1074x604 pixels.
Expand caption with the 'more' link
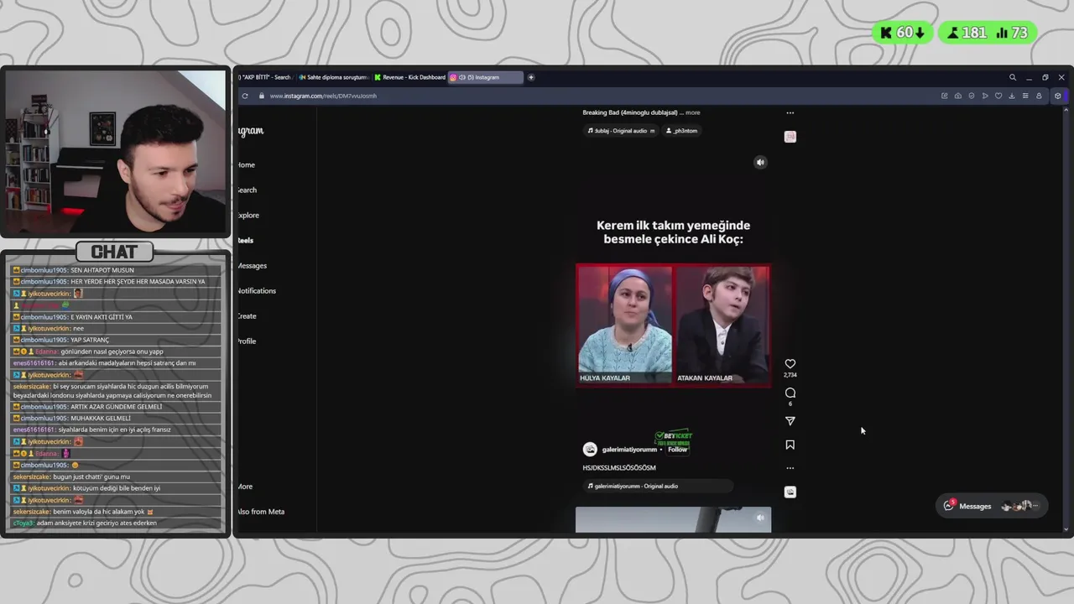point(693,112)
